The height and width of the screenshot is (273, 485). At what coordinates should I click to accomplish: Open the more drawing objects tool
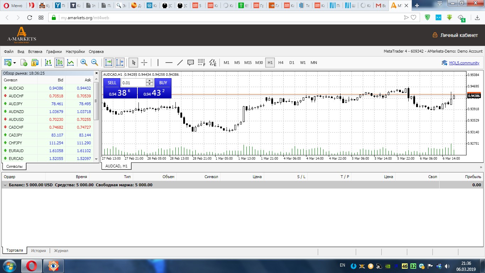213,63
